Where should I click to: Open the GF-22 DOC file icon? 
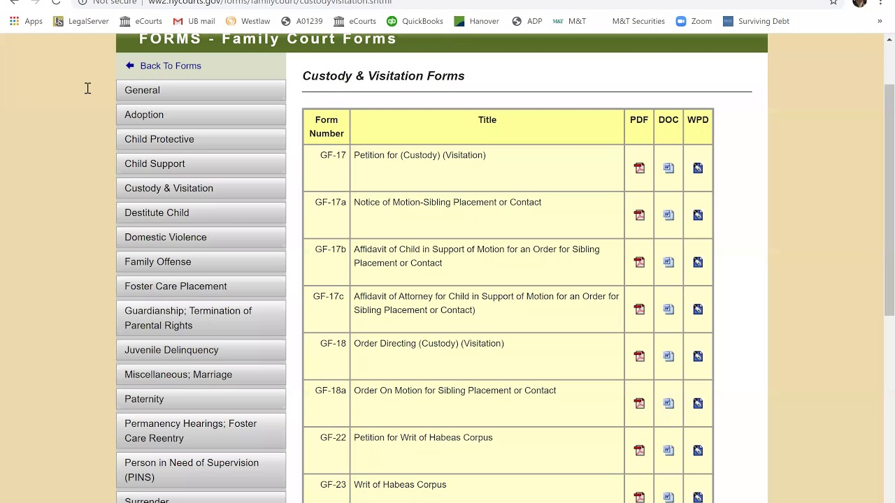point(668,450)
